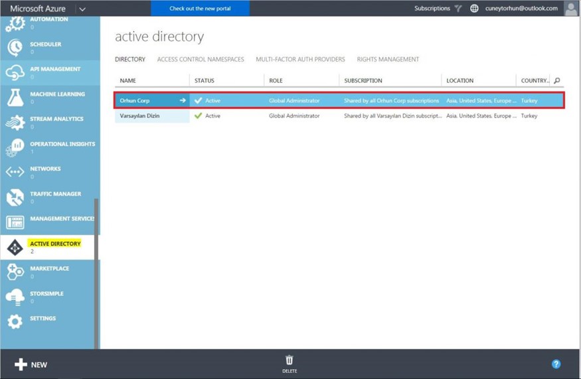Open the Stream Analytics gear icon
The image size is (581, 379).
click(15, 123)
